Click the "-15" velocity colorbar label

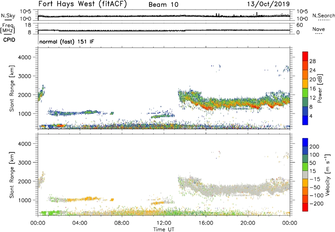tap(315, 179)
